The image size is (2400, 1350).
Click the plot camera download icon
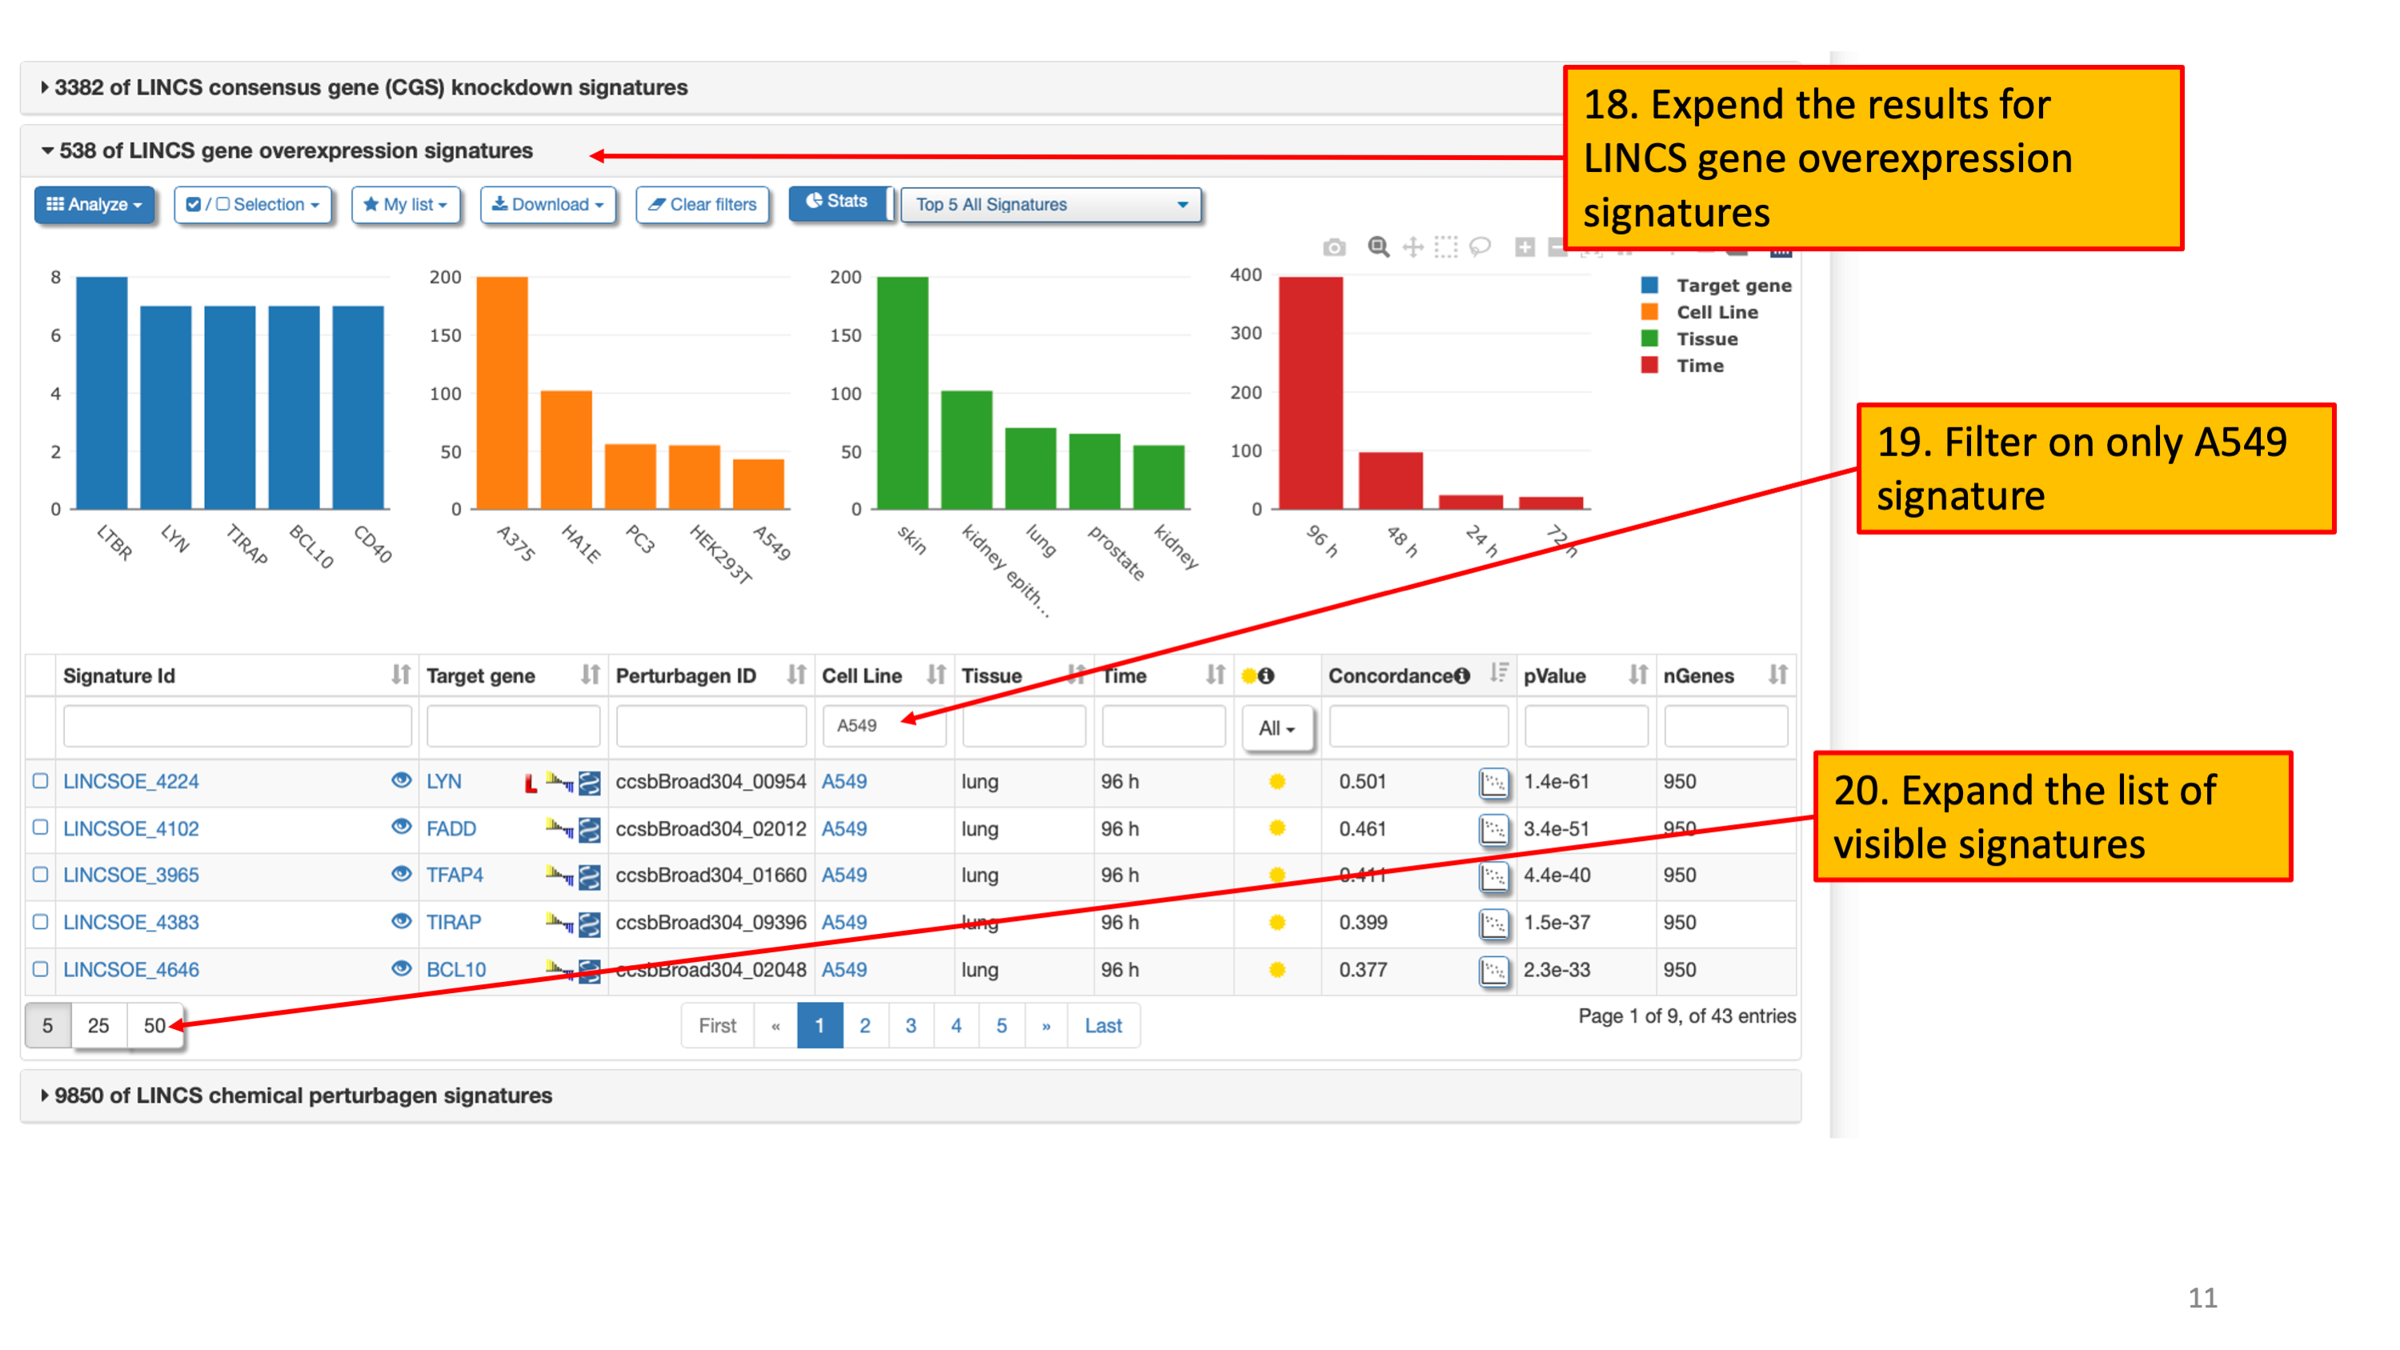pyautogui.click(x=1334, y=247)
